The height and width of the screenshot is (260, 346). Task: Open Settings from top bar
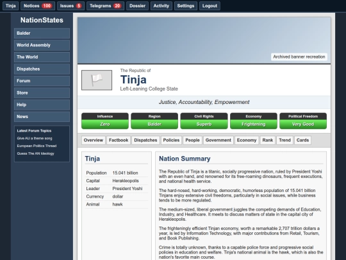click(186, 6)
